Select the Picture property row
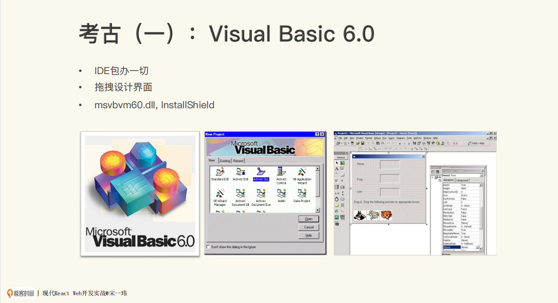Image resolution: width=558 pixels, height=303 pixels. (461, 247)
